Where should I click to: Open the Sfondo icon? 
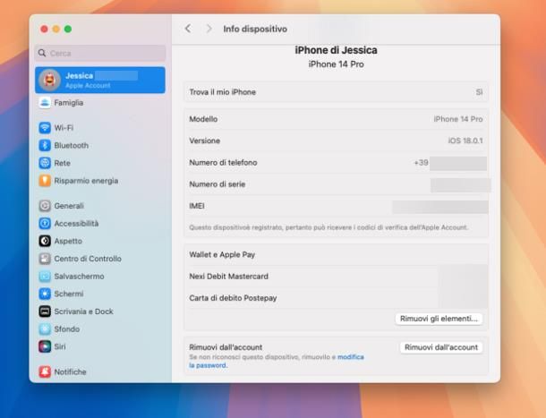click(45, 328)
